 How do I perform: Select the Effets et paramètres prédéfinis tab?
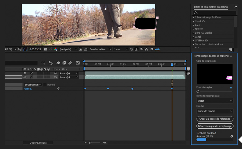[211, 7]
